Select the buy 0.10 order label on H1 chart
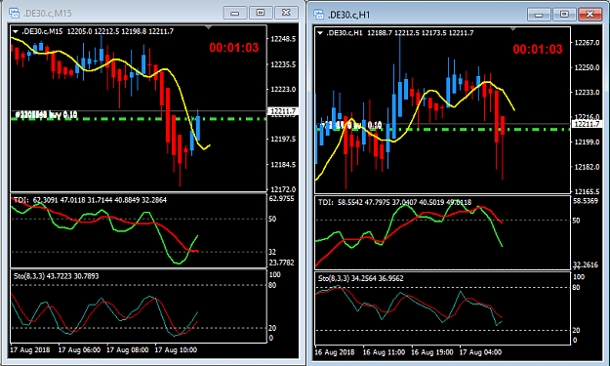The image size is (610, 366). [x=350, y=125]
